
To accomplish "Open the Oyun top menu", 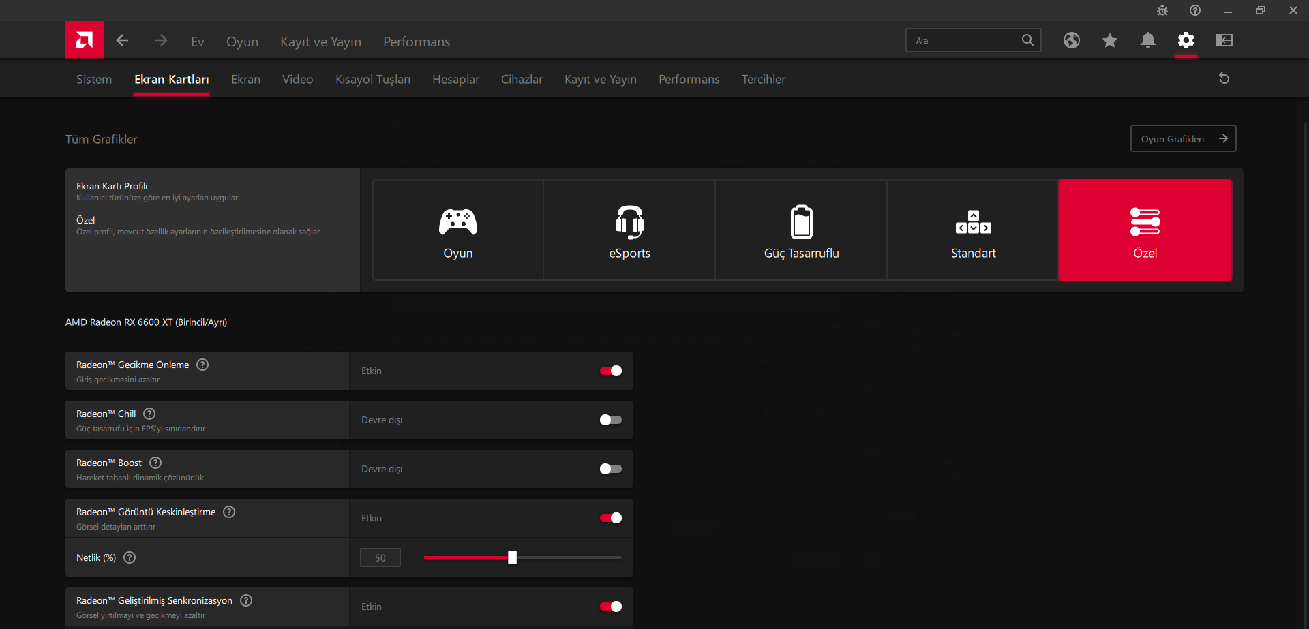I will pyautogui.click(x=242, y=42).
